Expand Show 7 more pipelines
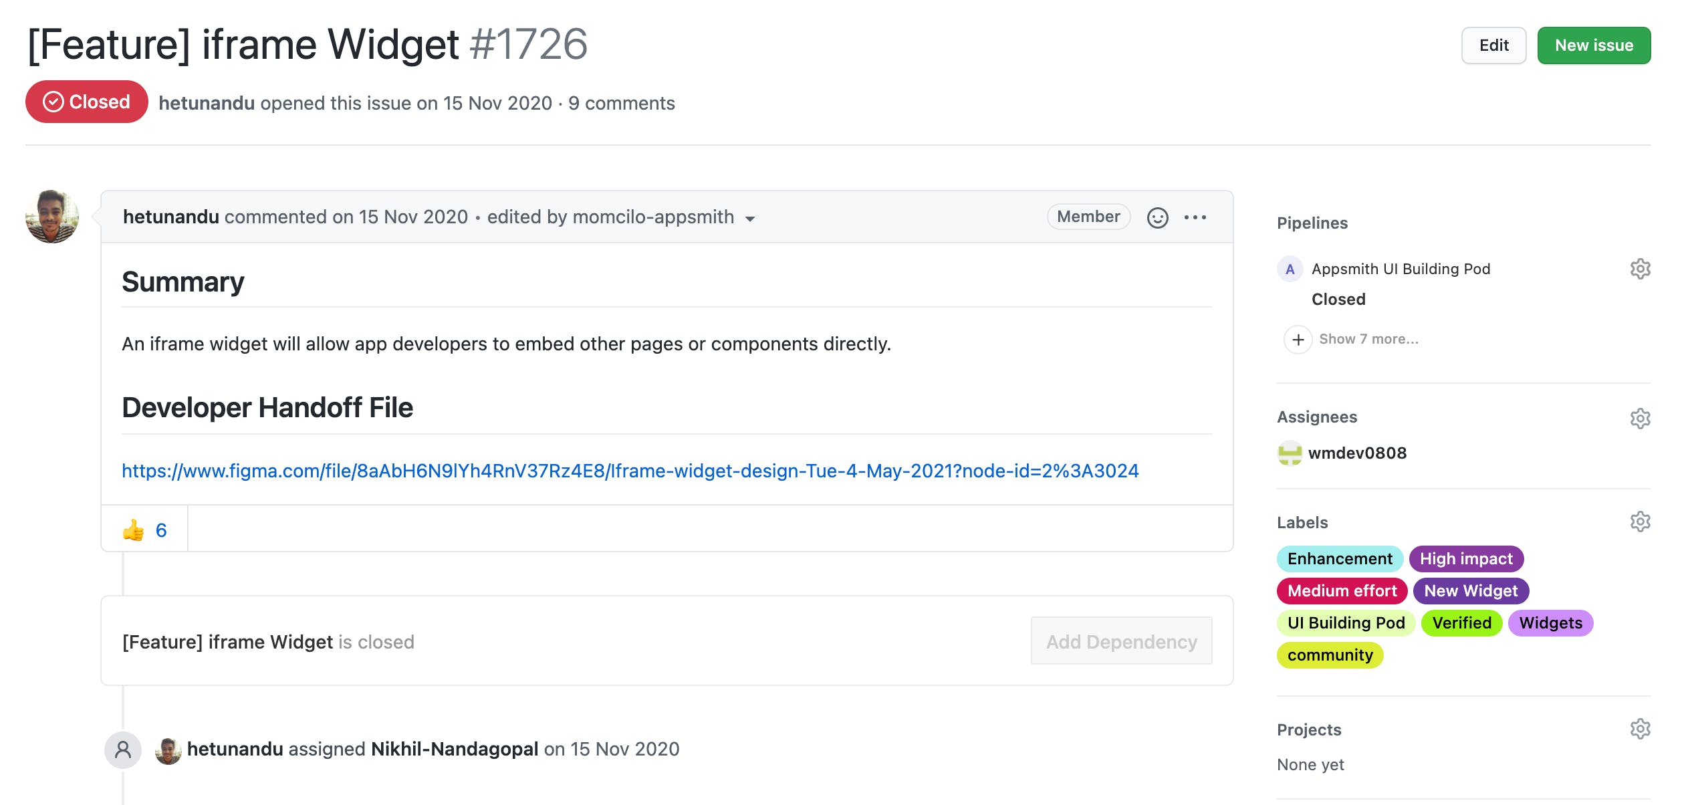This screenshot has height=805, width=1690. pos(1351,339)
